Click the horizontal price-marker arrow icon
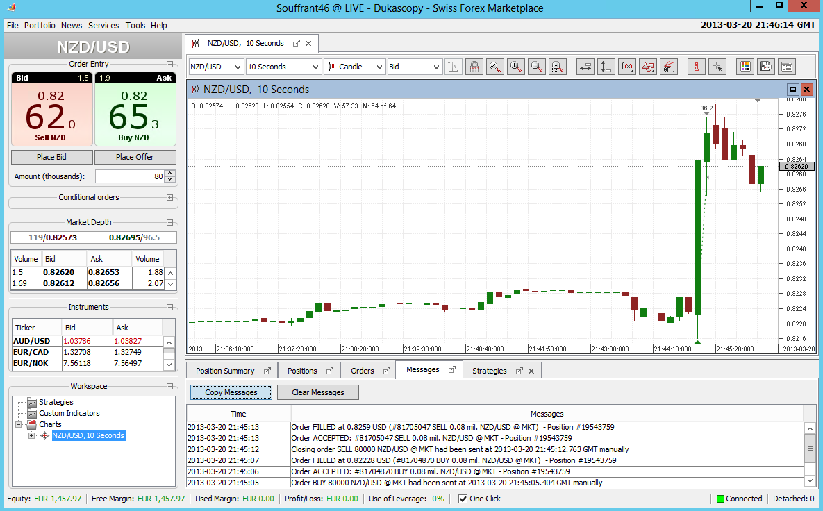 click(x=585, y=67)
